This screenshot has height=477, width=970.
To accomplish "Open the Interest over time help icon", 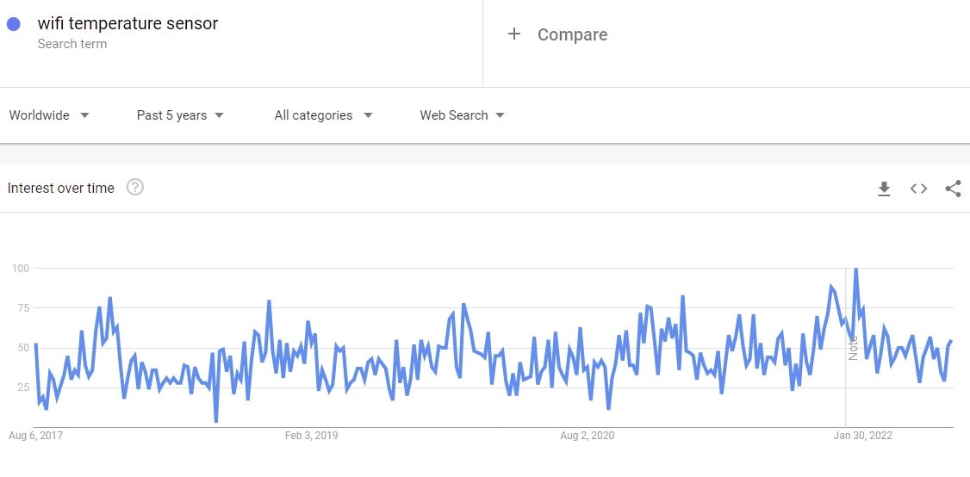I will click(135, 188).
